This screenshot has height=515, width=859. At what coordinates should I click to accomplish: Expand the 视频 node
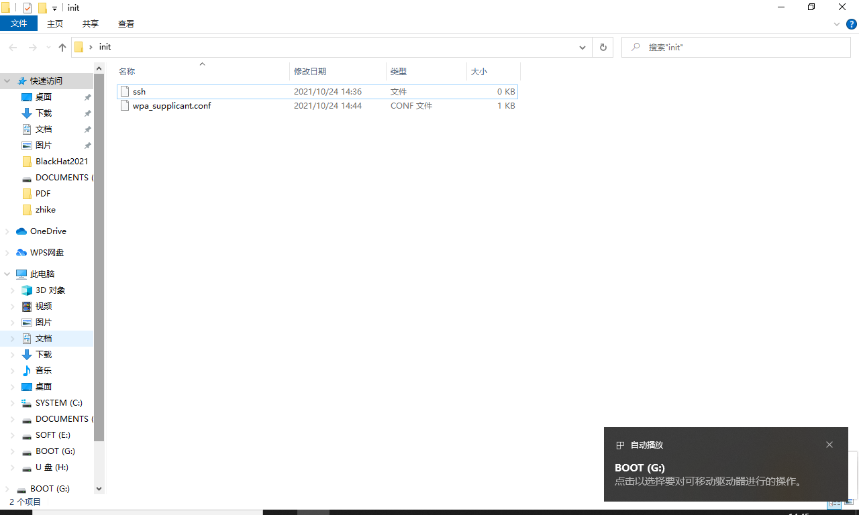pos(12,306)
